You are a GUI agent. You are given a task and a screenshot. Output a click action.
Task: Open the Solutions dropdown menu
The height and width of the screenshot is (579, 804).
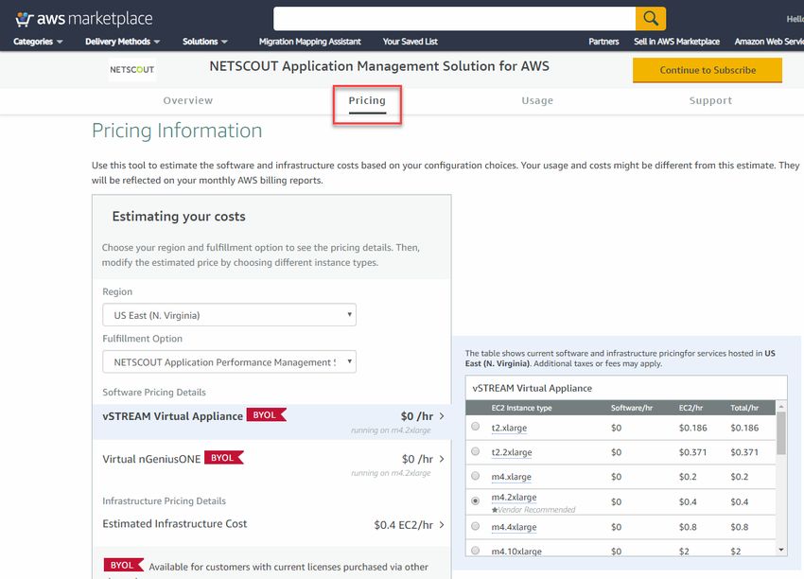[x=205, y=42]
